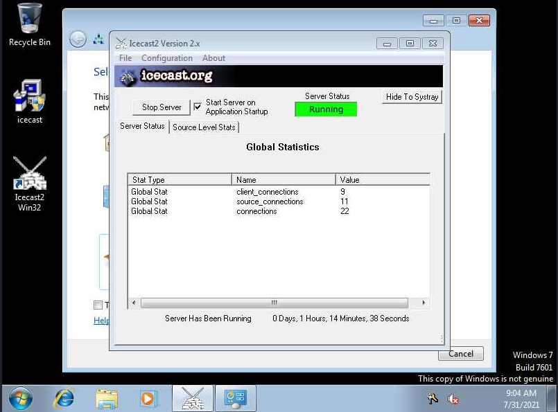Open the File menu
This screenshot has height=412, width=558.
click(x=125, y=58)
